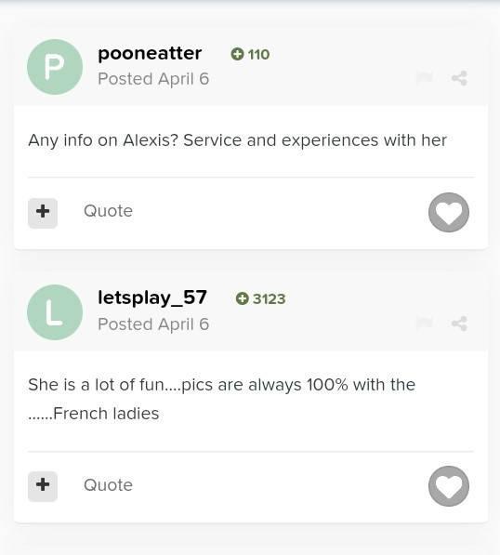Quote pooneatter's post about Alexis
This screenshot has height=555, width=500.
click(108, 211)
